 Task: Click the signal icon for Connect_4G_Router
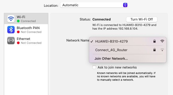pyautogui.click(x=162, y=50)
